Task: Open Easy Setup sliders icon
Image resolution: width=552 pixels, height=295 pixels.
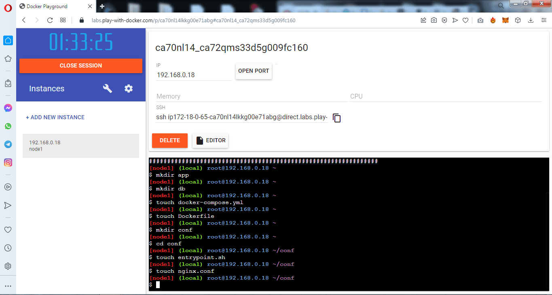Action: tap(544, 20)
